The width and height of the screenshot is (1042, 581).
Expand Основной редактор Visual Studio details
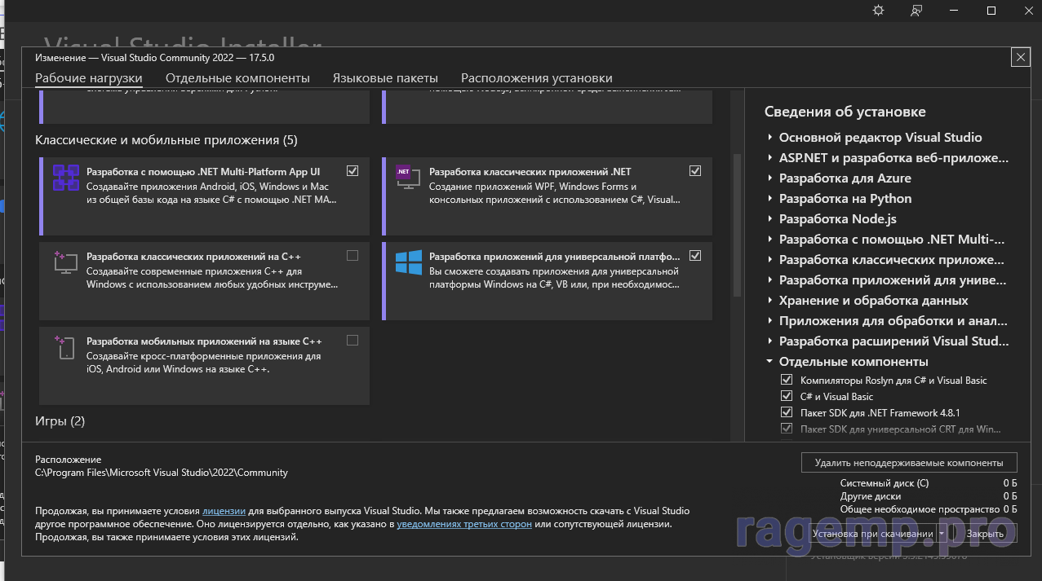coord(769,138)
